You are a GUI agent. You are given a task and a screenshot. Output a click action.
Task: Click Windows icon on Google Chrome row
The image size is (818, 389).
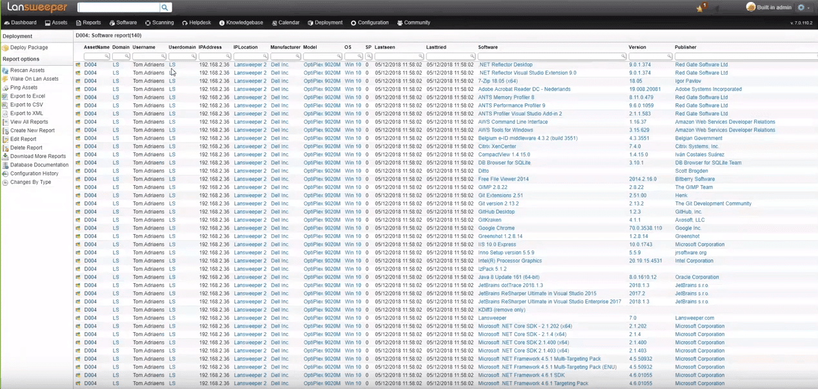78,228
